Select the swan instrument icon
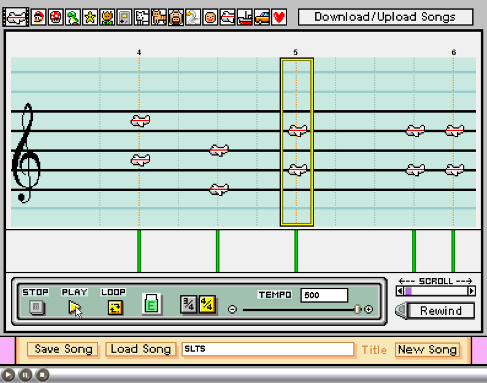Screen dimensions: 487x383 193,17
